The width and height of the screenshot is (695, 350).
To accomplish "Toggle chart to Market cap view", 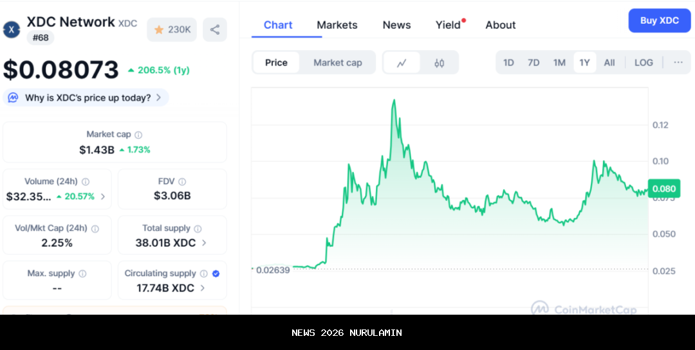I will coord(337,63).
